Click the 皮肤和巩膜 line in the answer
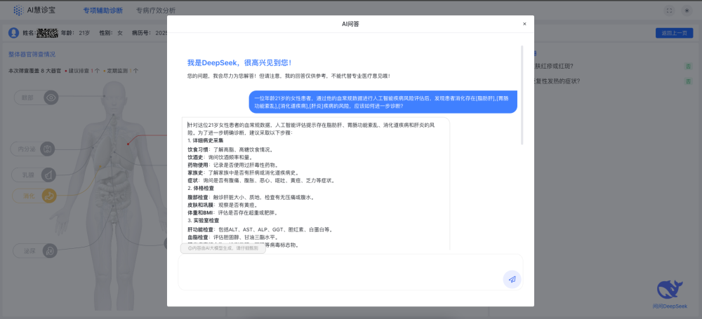The width and height of the screenshot is (702, 319). [223, 205]
